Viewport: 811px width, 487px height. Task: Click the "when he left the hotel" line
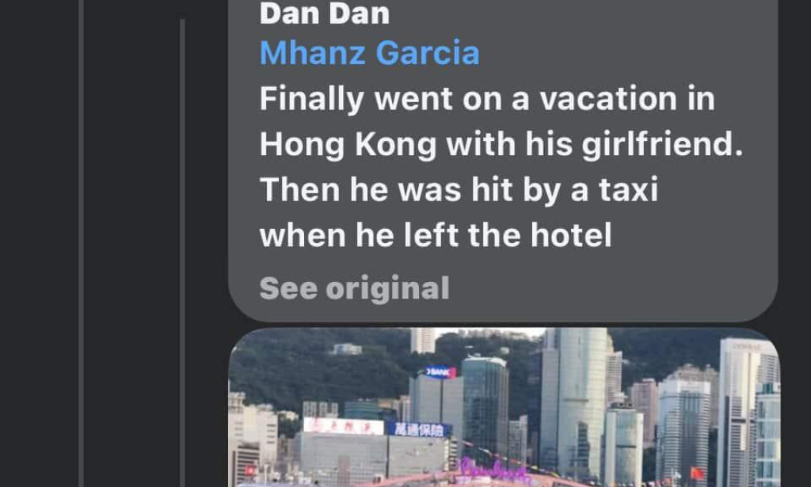[436, 234]
